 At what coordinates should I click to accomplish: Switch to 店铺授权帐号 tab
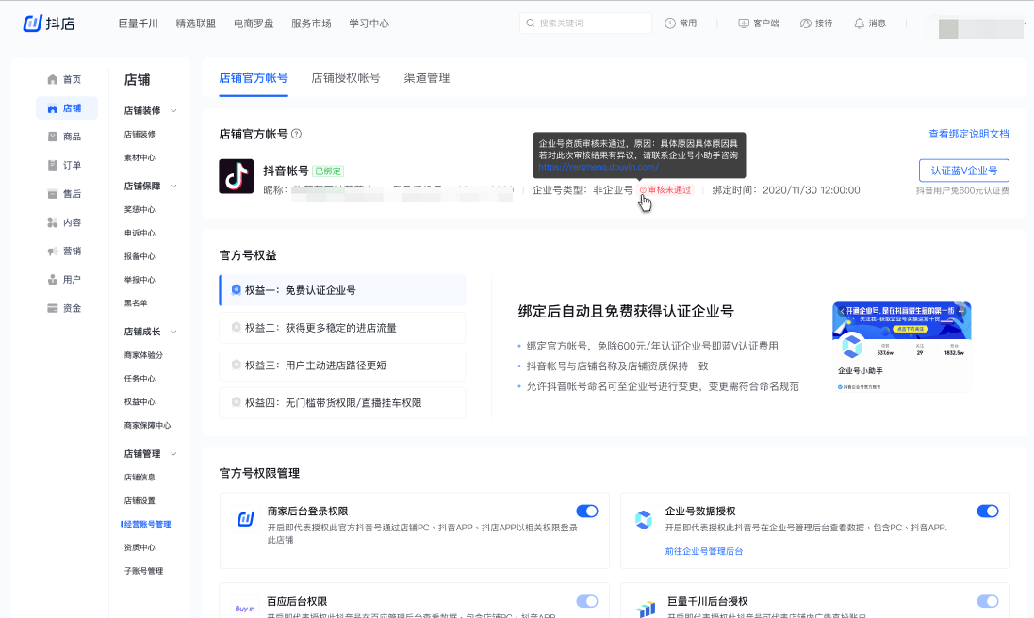pos(346,78)
